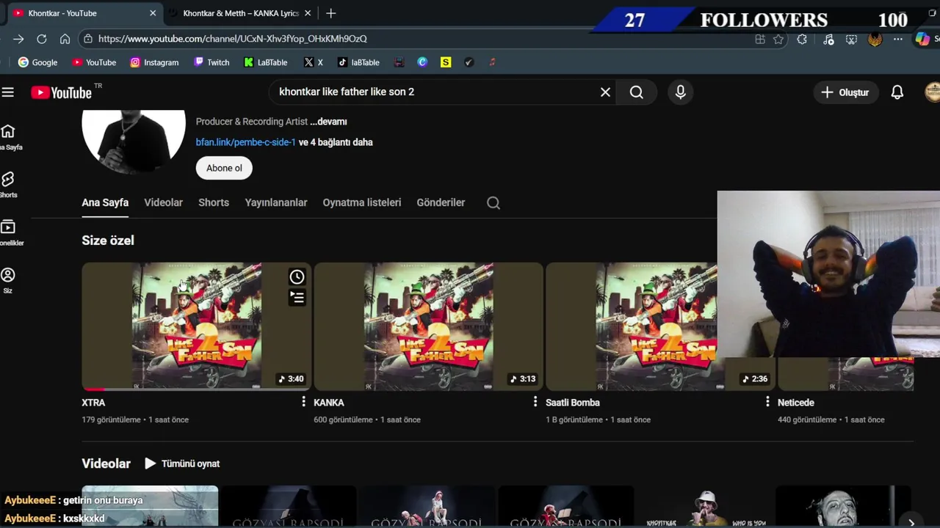Play all videos with Tümünü oynat
The height and width of the screenshot is (528, 940).
tap(182, 463)
